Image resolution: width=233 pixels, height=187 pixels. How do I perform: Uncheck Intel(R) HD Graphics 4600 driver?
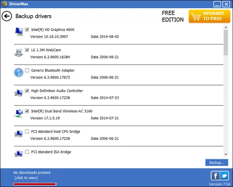27,29
